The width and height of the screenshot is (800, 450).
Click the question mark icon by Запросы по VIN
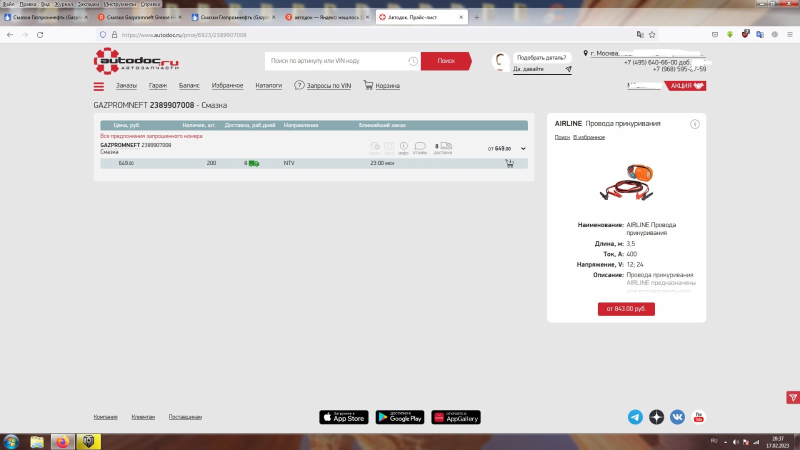[x=299, y=85]
